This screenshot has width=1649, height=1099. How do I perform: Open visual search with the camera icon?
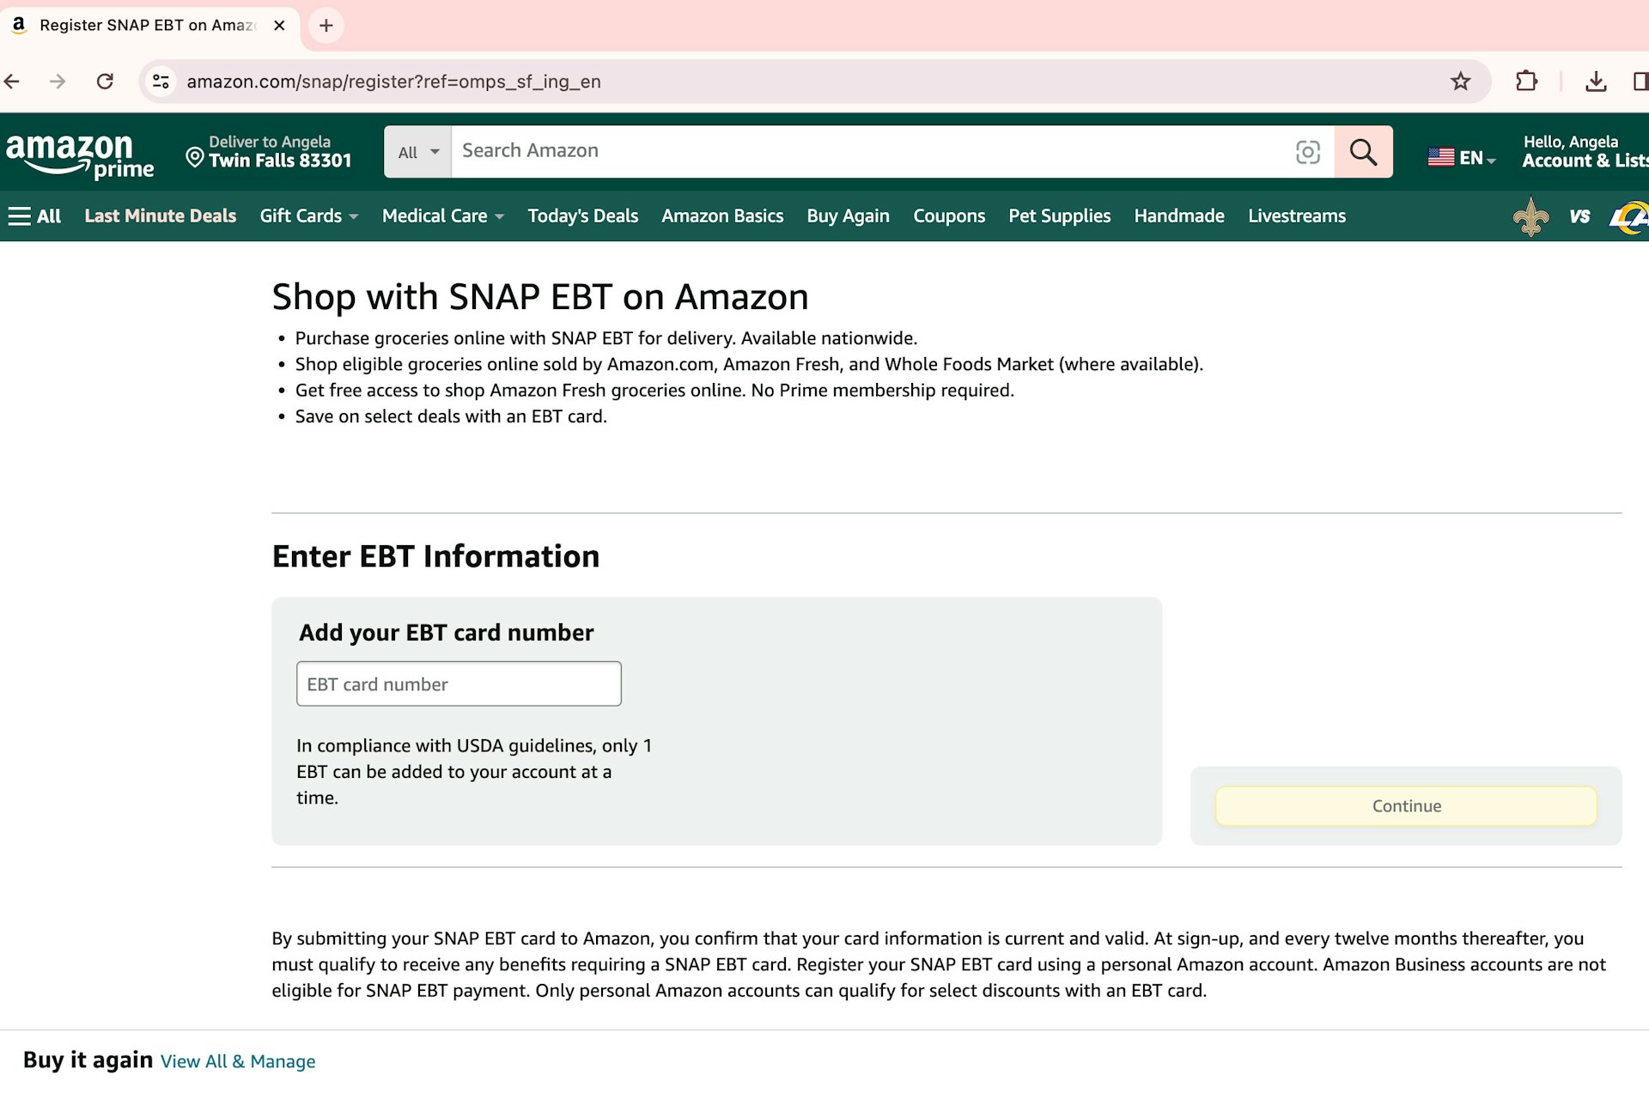click(x=1308, y=151)
